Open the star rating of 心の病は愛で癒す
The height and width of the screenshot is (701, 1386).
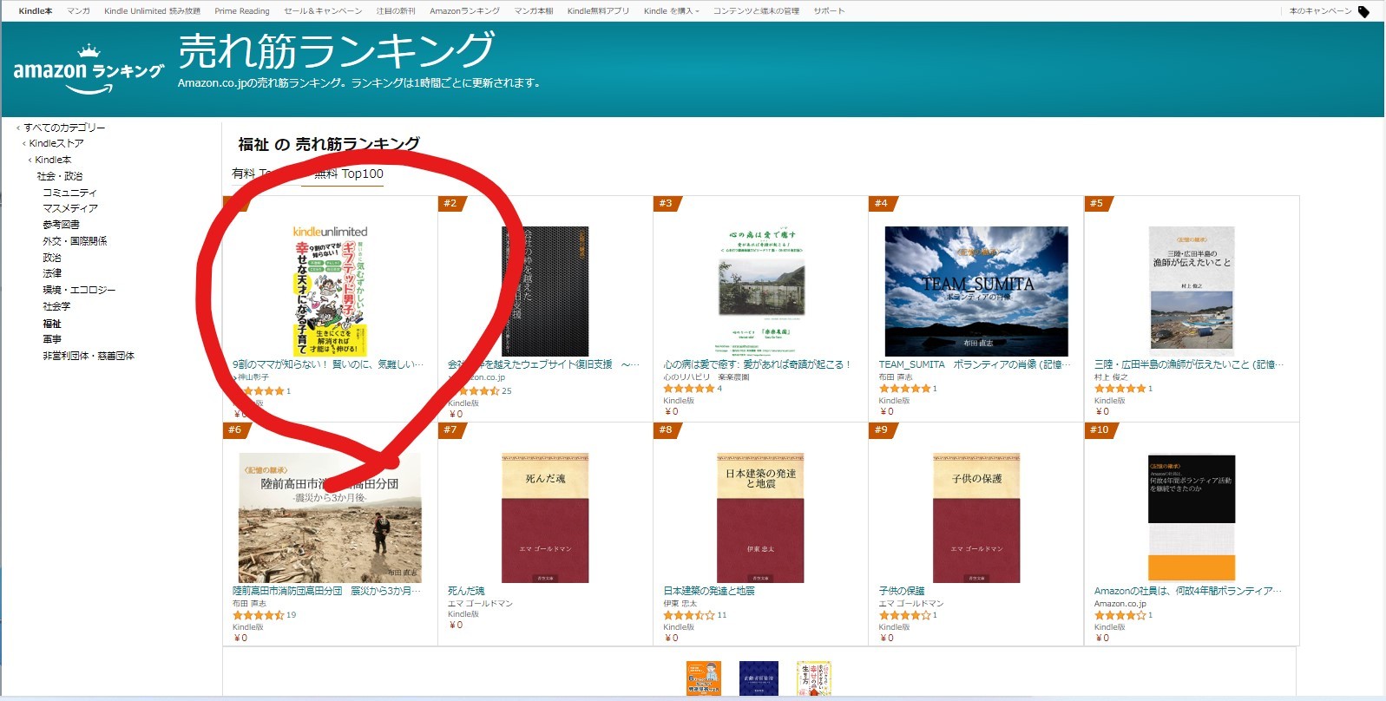click(688, 389)
